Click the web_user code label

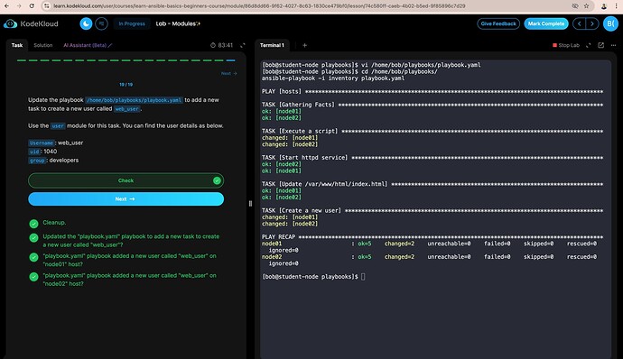pyautogui.click(x=127, y=109)
